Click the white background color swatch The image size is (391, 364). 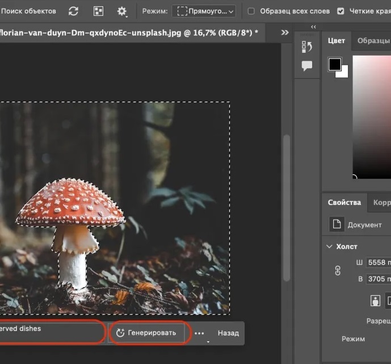(x=344, y=73)
